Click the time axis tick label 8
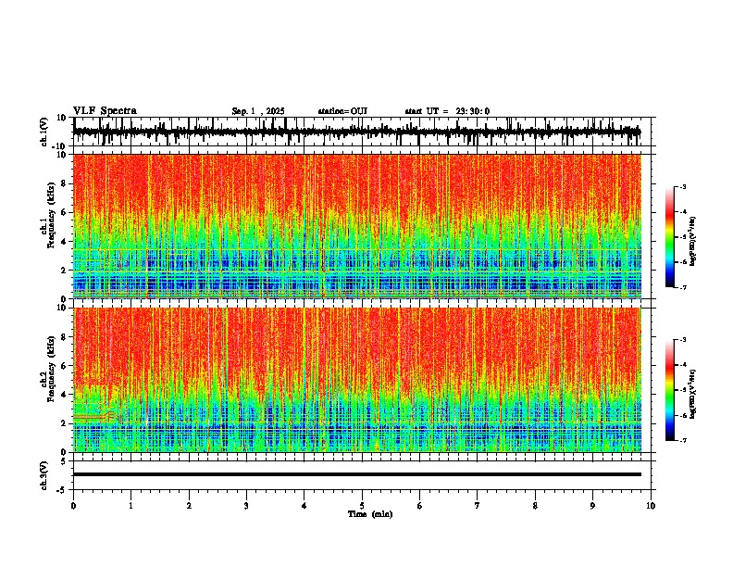Viewport: 733px width, 567px height. click(535, 506)
